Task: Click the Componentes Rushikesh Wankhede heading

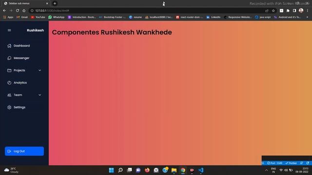Action: coord(112,33)
